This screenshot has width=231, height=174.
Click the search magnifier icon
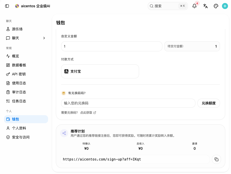click(151, 6)
